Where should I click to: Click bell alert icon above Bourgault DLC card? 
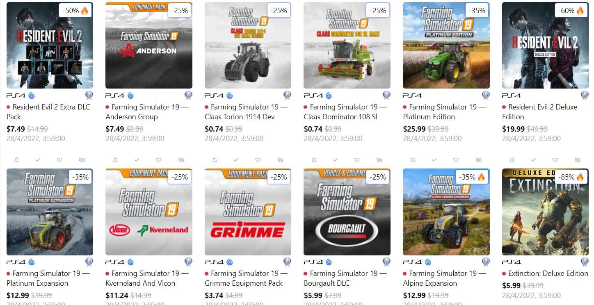pos(314,159)
